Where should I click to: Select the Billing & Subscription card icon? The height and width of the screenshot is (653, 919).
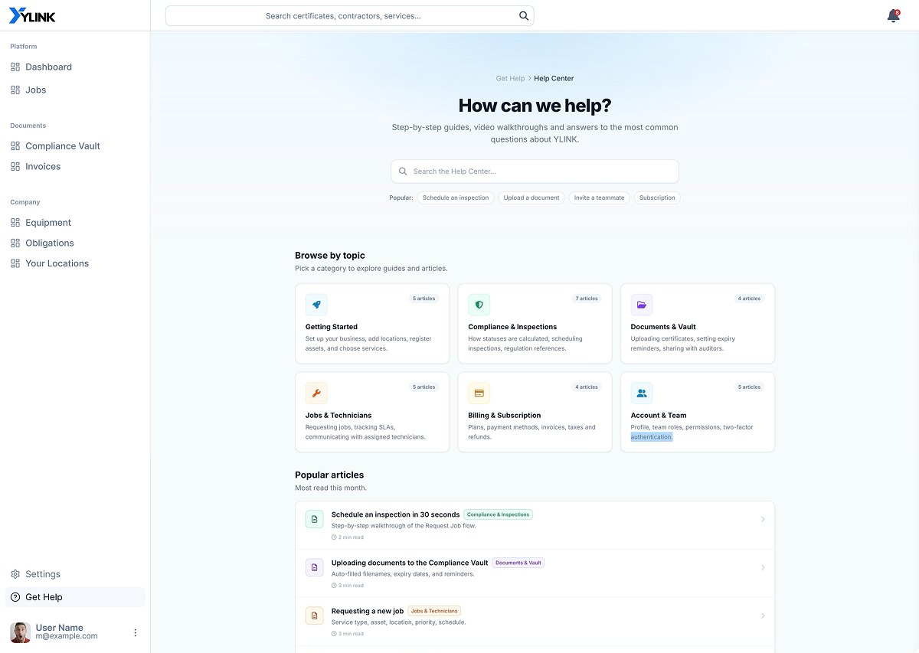click(479, 393)
